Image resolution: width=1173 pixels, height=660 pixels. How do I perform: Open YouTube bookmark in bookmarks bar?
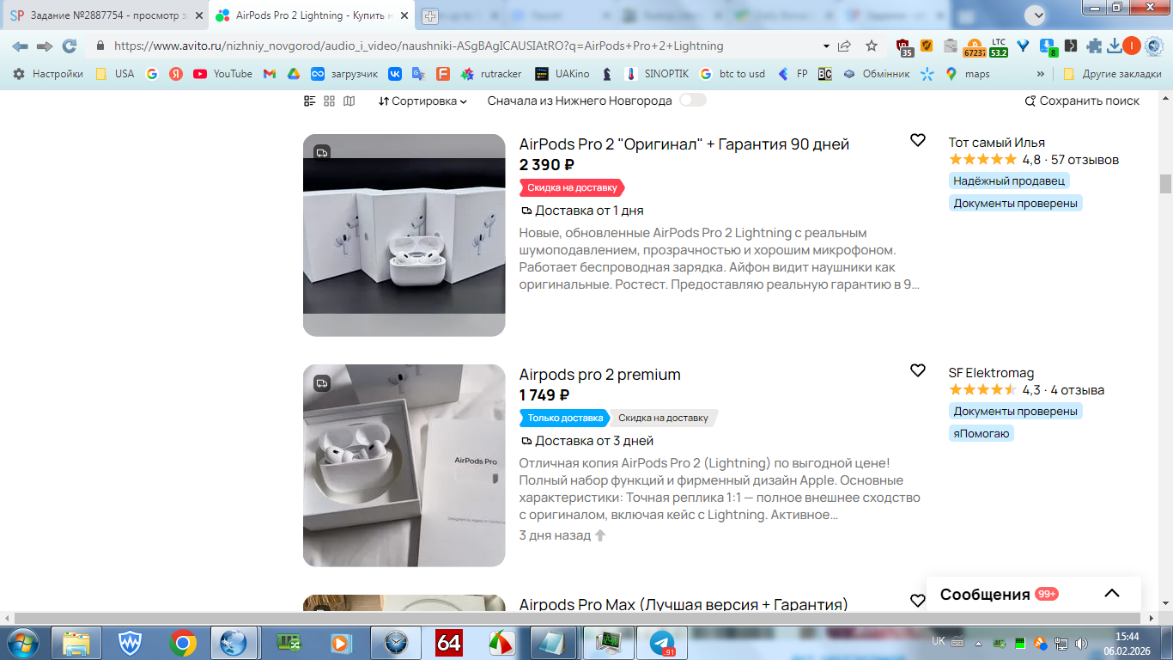click(x=223, y=74)
